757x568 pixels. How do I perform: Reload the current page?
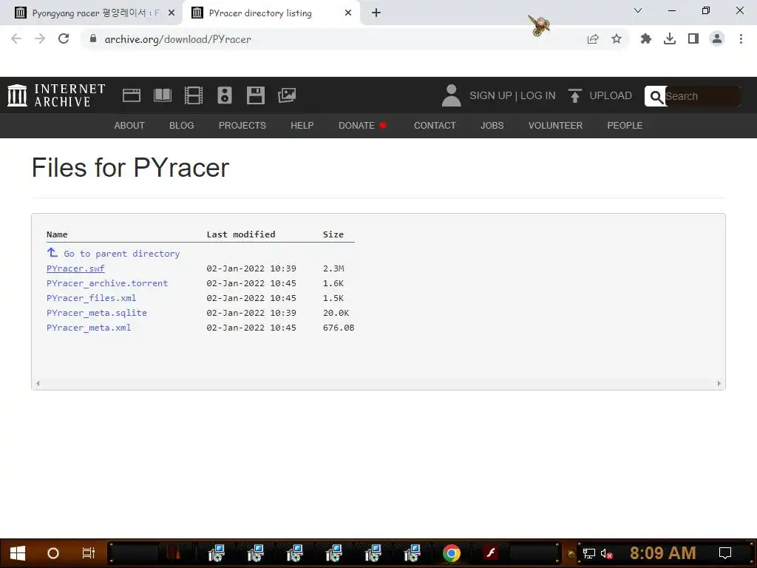(x=64, y=38)
